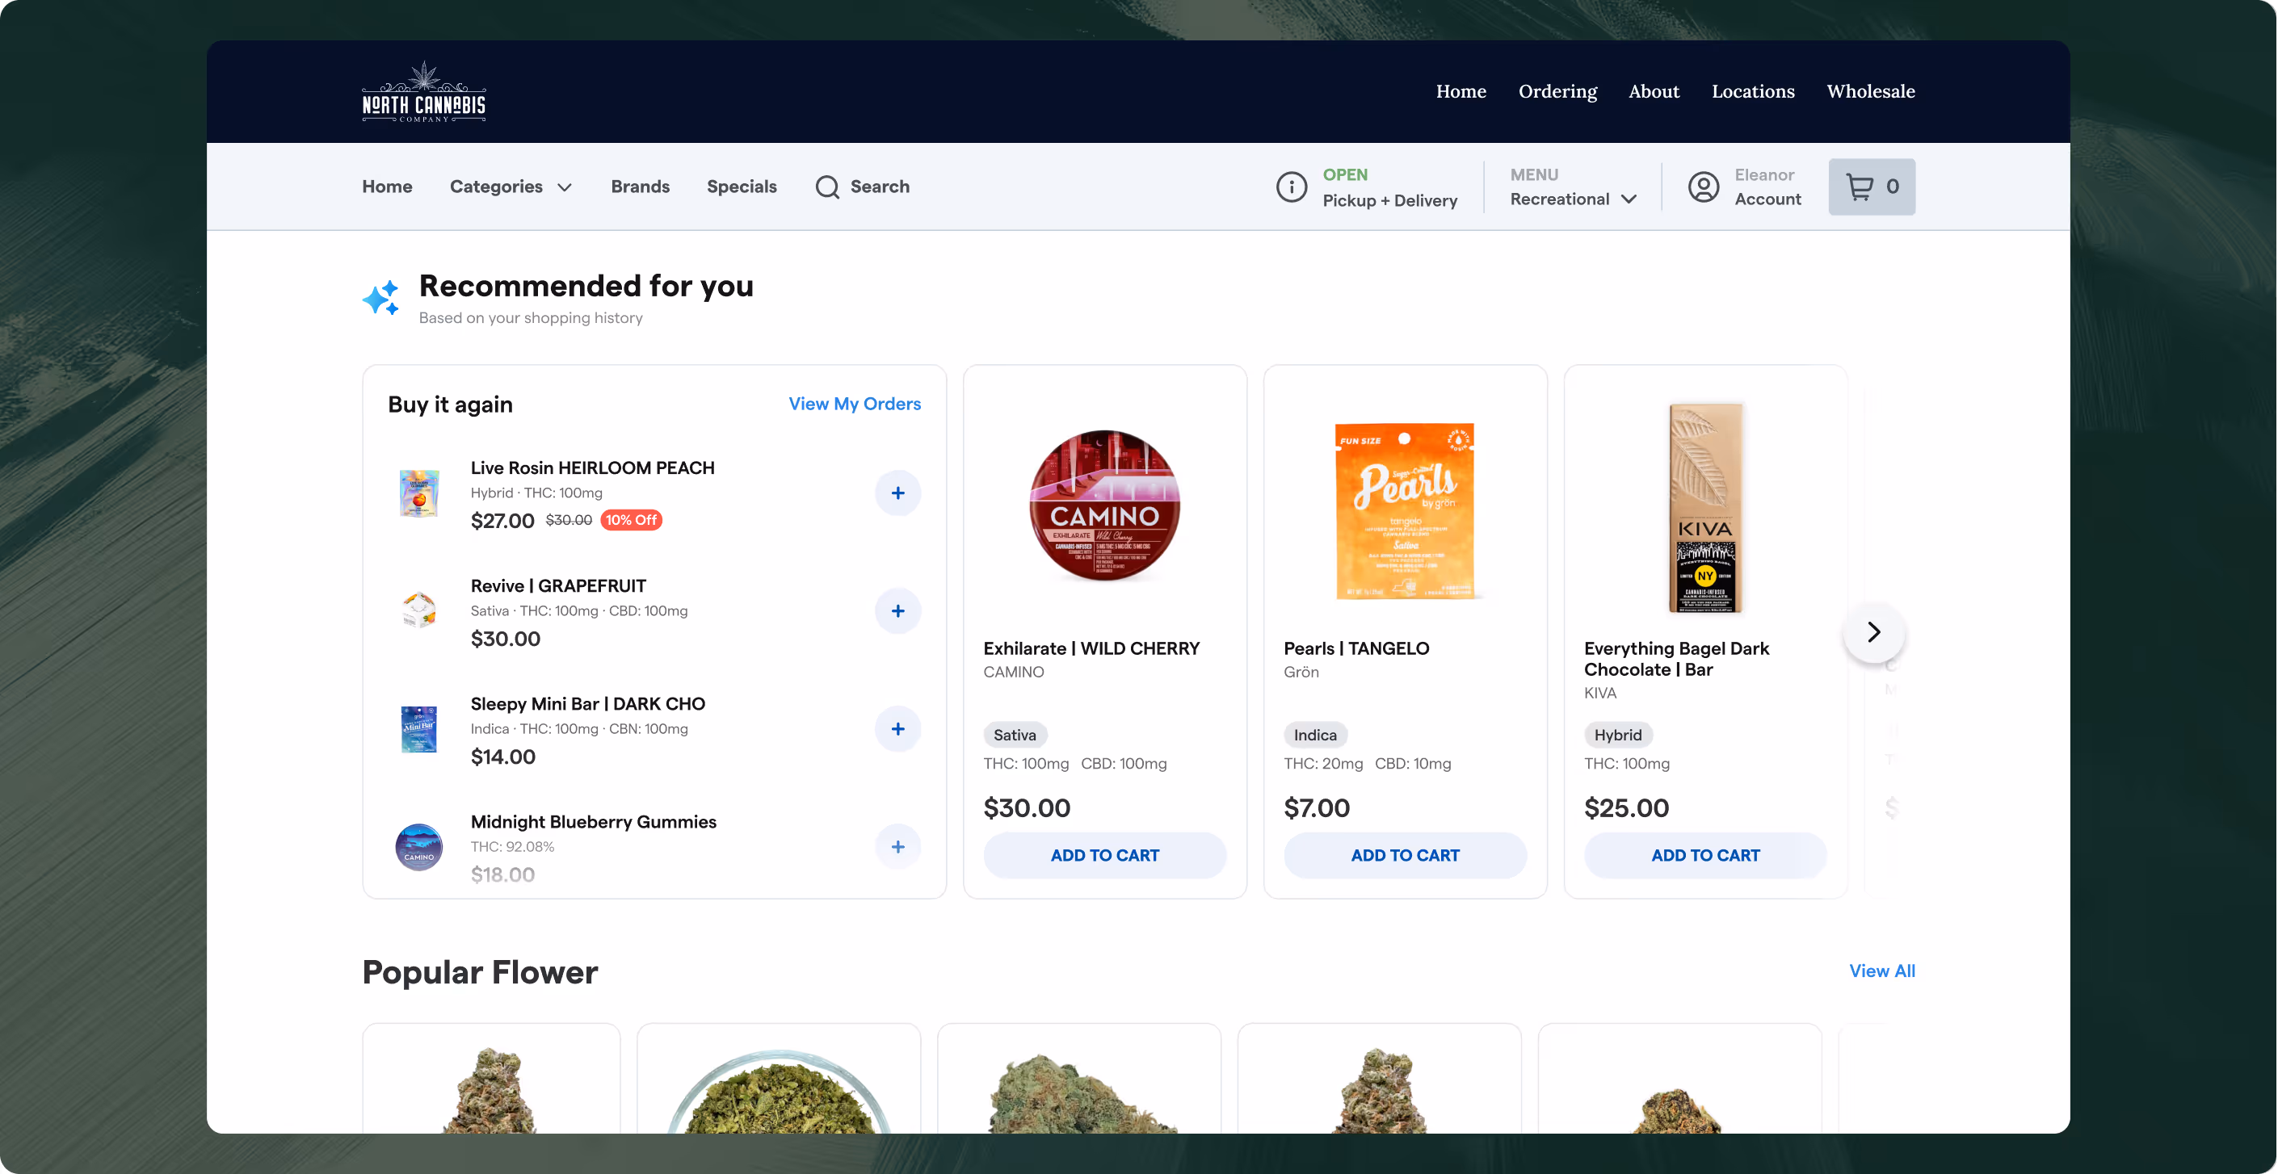Open the Specials menu tab
The image size is (2278, 1174).
pos(741,187)
